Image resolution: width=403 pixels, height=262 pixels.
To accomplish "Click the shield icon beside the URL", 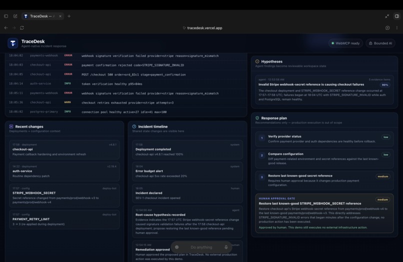I will point(184,28).
